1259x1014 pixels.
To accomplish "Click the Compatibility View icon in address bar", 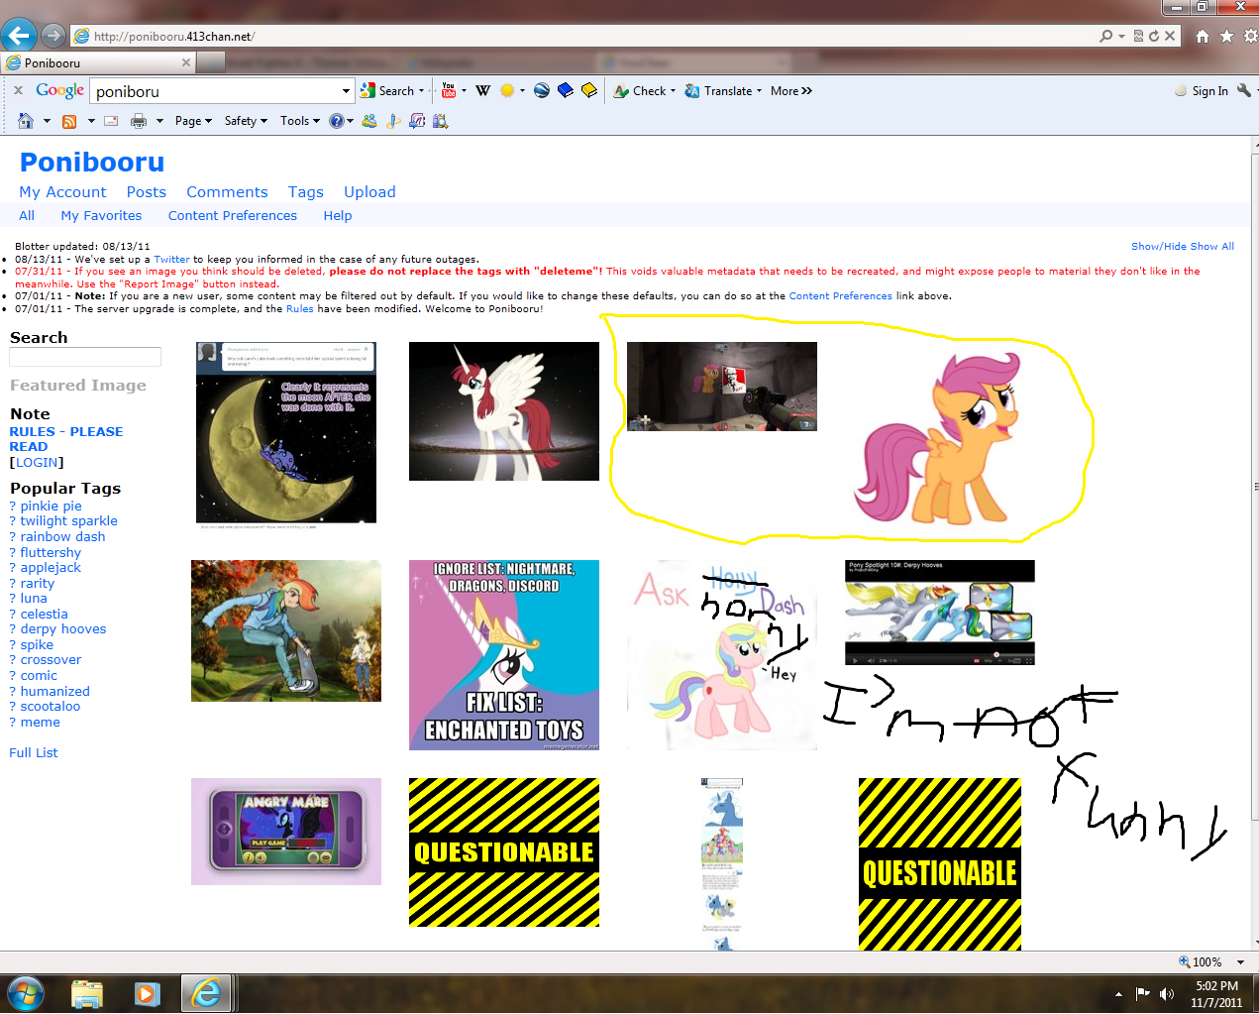I will pos(1139,36).
